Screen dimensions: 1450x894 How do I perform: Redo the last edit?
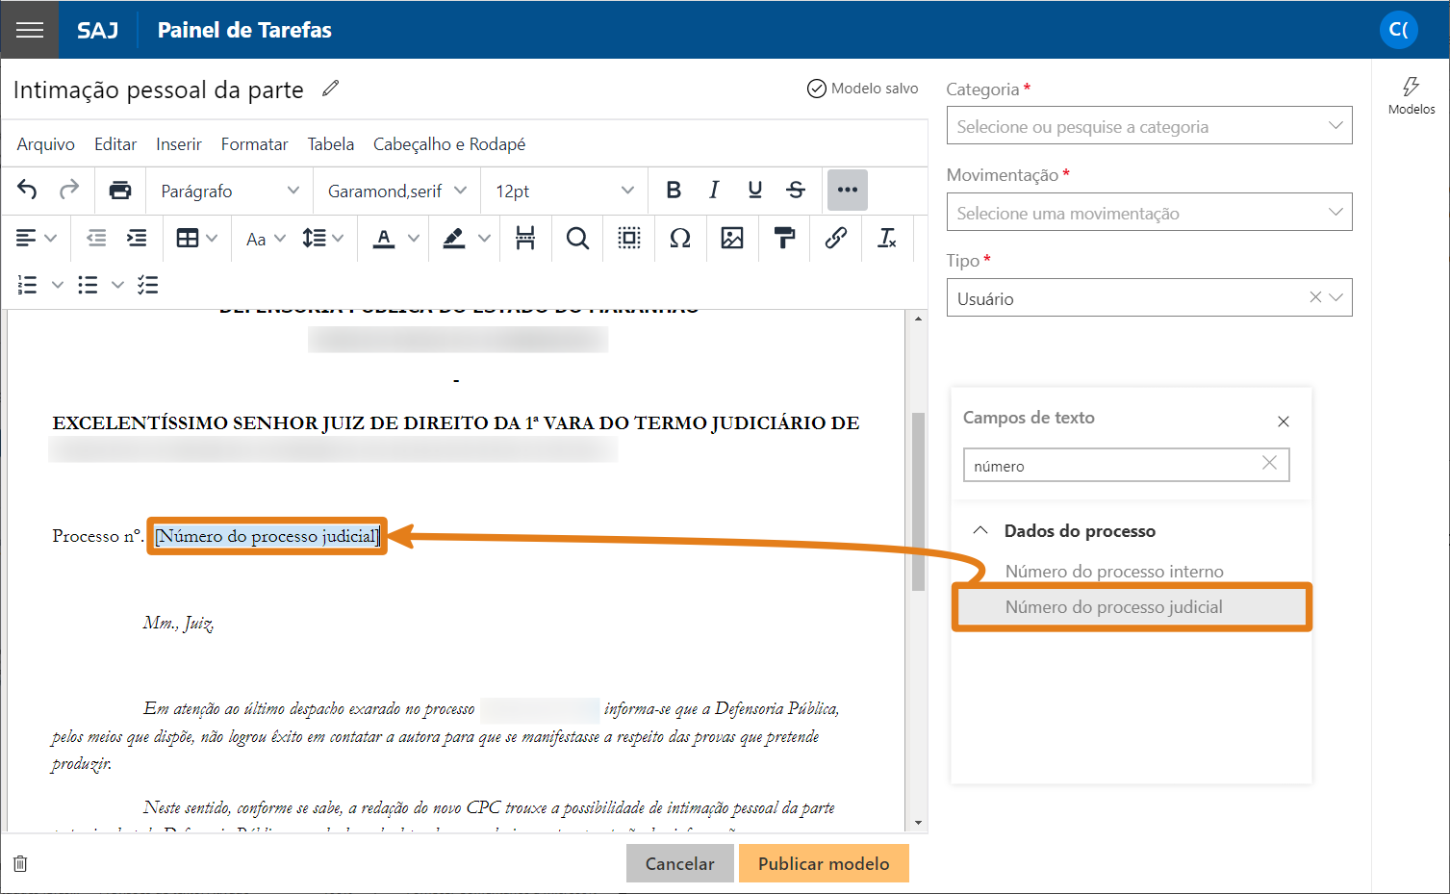pos(68,191)
